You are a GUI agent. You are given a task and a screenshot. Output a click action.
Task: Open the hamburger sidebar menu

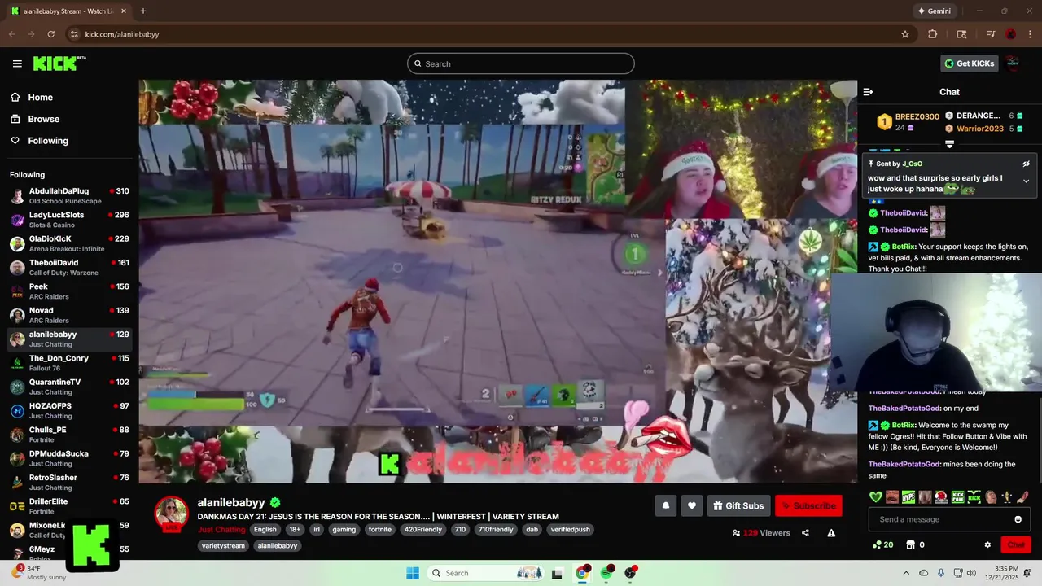(x=17, y=63)
